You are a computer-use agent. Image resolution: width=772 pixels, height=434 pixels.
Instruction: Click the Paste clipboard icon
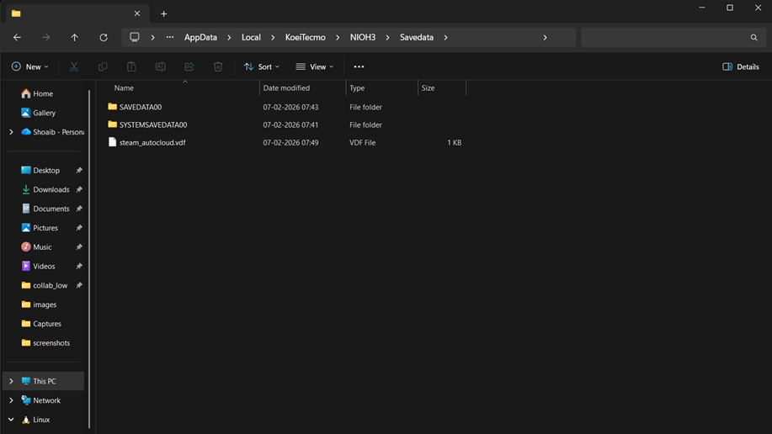coord(131,66)
